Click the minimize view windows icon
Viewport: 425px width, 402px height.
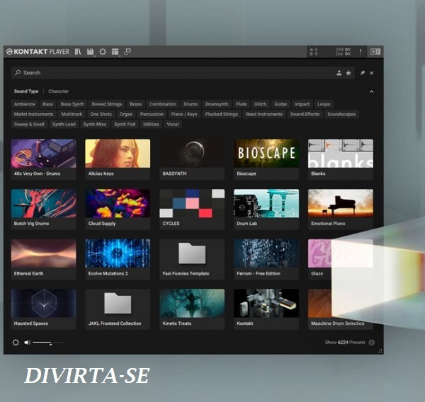(x=127, y=52)
